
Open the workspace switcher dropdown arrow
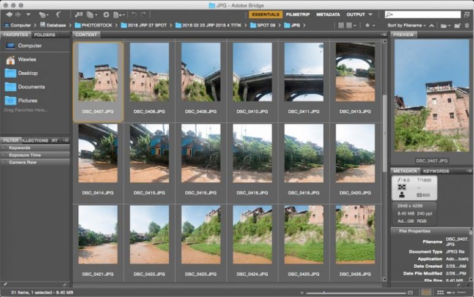pyautogui.click(x=370, y=14)
